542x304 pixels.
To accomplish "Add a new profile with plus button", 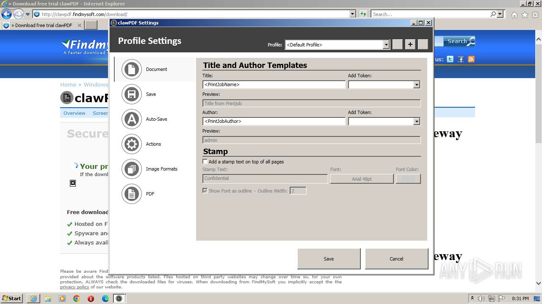I will point(410,44).
